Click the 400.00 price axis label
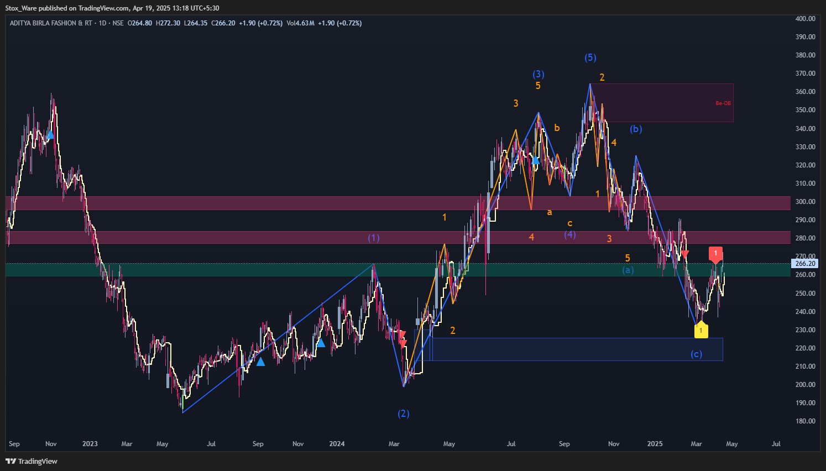The image size is (826, 471). 805,19
